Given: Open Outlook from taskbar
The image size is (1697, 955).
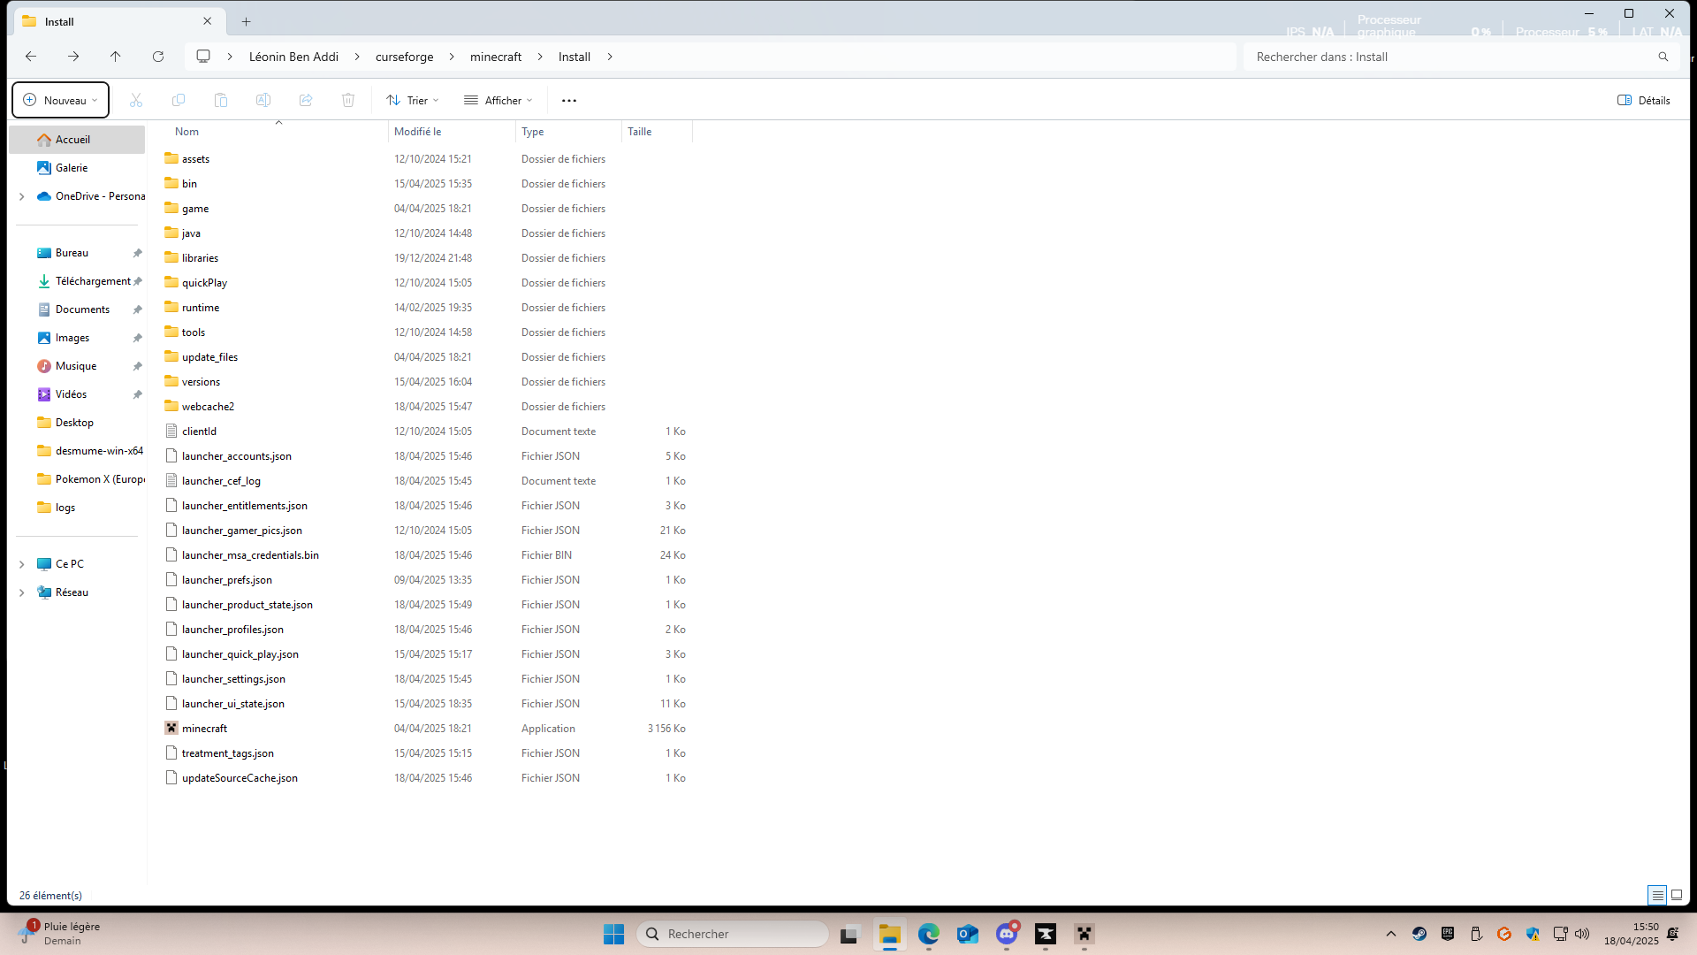Looking at the screenshot, I should (968, 934).
